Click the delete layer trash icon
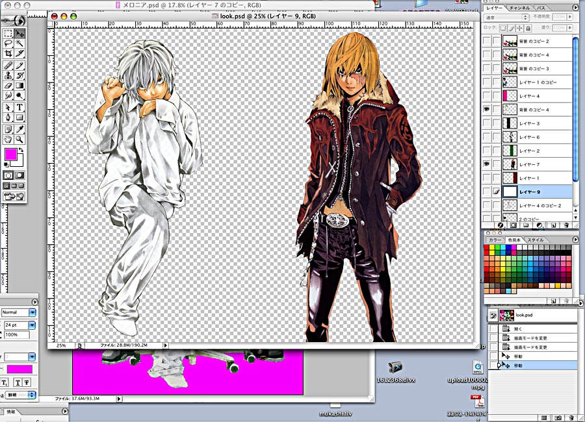The width and height of the screenshot is (585, 422). click(566, 225)
